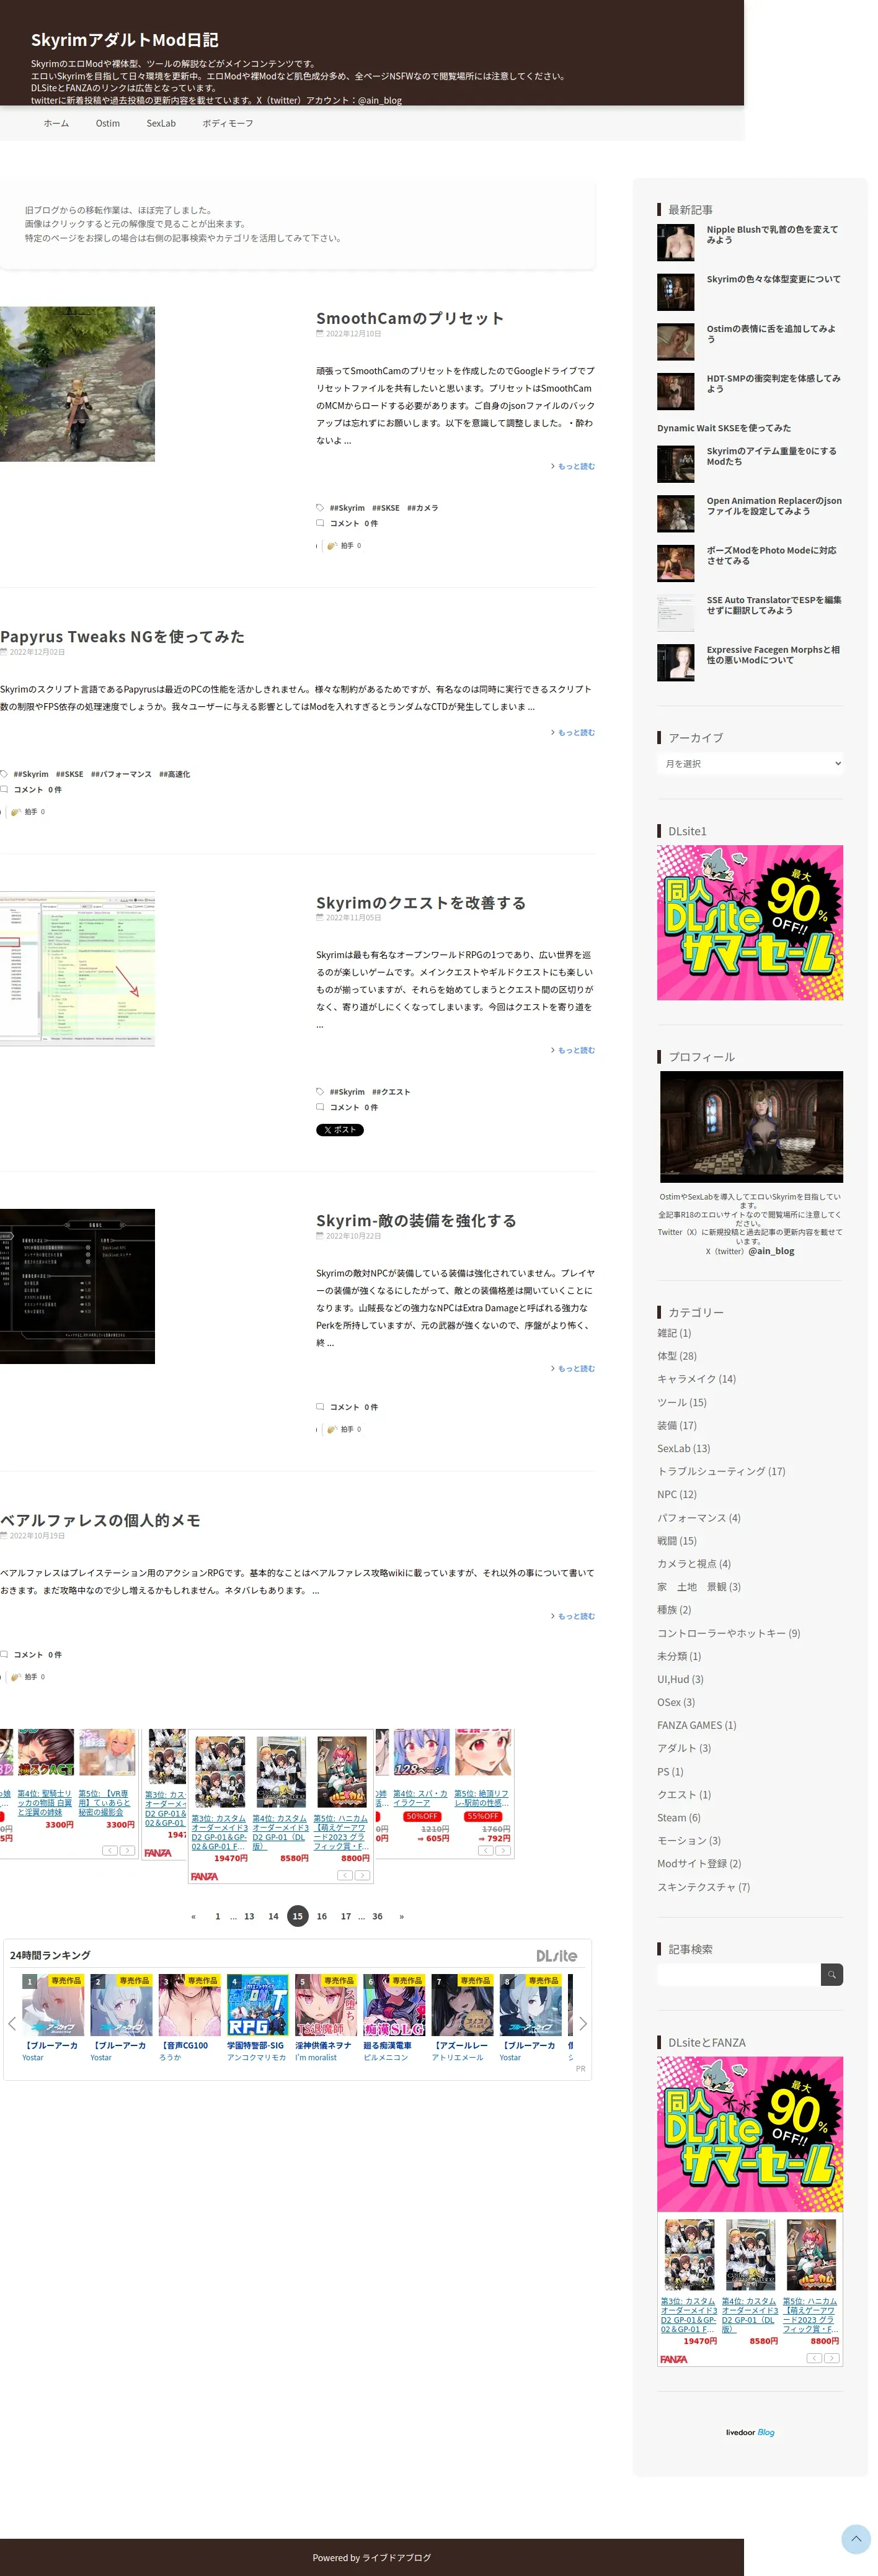Image resolution: width=878 pixels, height=2576 pixels.
Task: Open the SmoothCam post thumbnail image
Action: (x=77, y=384)
